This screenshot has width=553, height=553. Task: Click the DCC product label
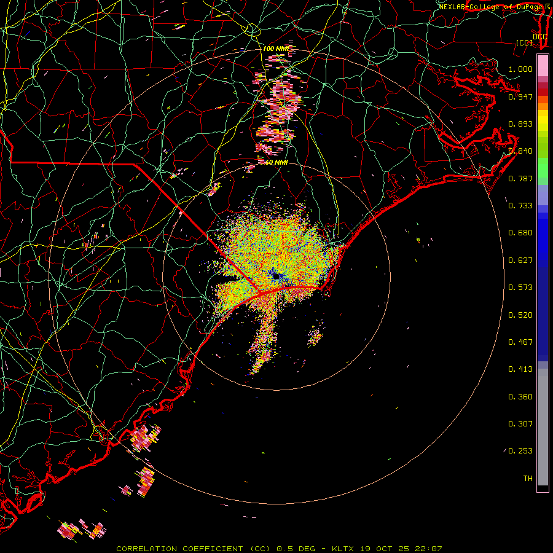tap(540, 37)
